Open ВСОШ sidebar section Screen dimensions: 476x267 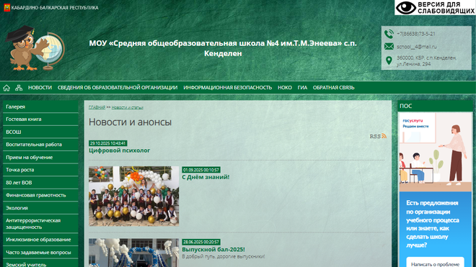(x=40, y=132)
